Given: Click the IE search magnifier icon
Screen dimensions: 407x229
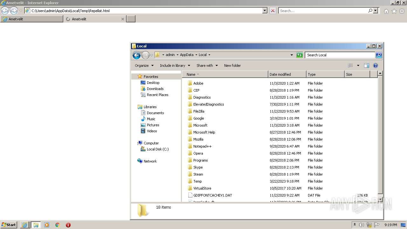Looking at the screenshot, I should coord(370,11).
